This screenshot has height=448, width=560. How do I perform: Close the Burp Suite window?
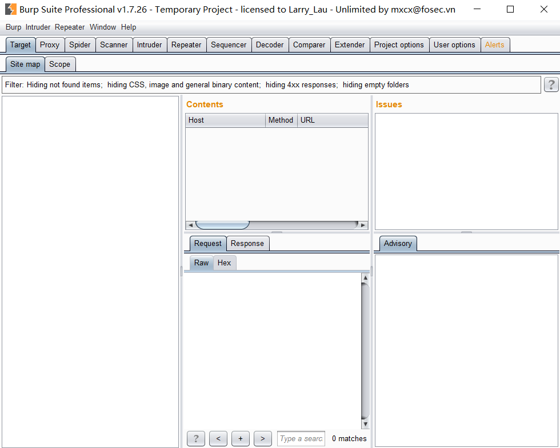tap(543, 9)
